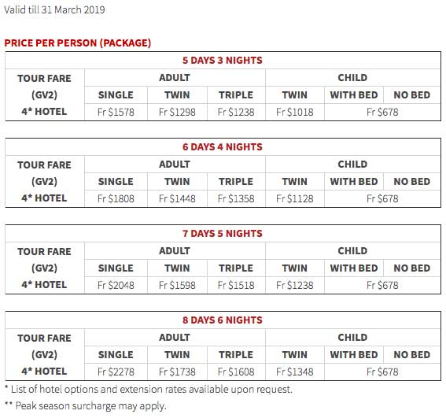The width and height of the screenshot is (446, 418).
Task: Select the Fr $1518 triple price
Action: (x=236, y=285)
